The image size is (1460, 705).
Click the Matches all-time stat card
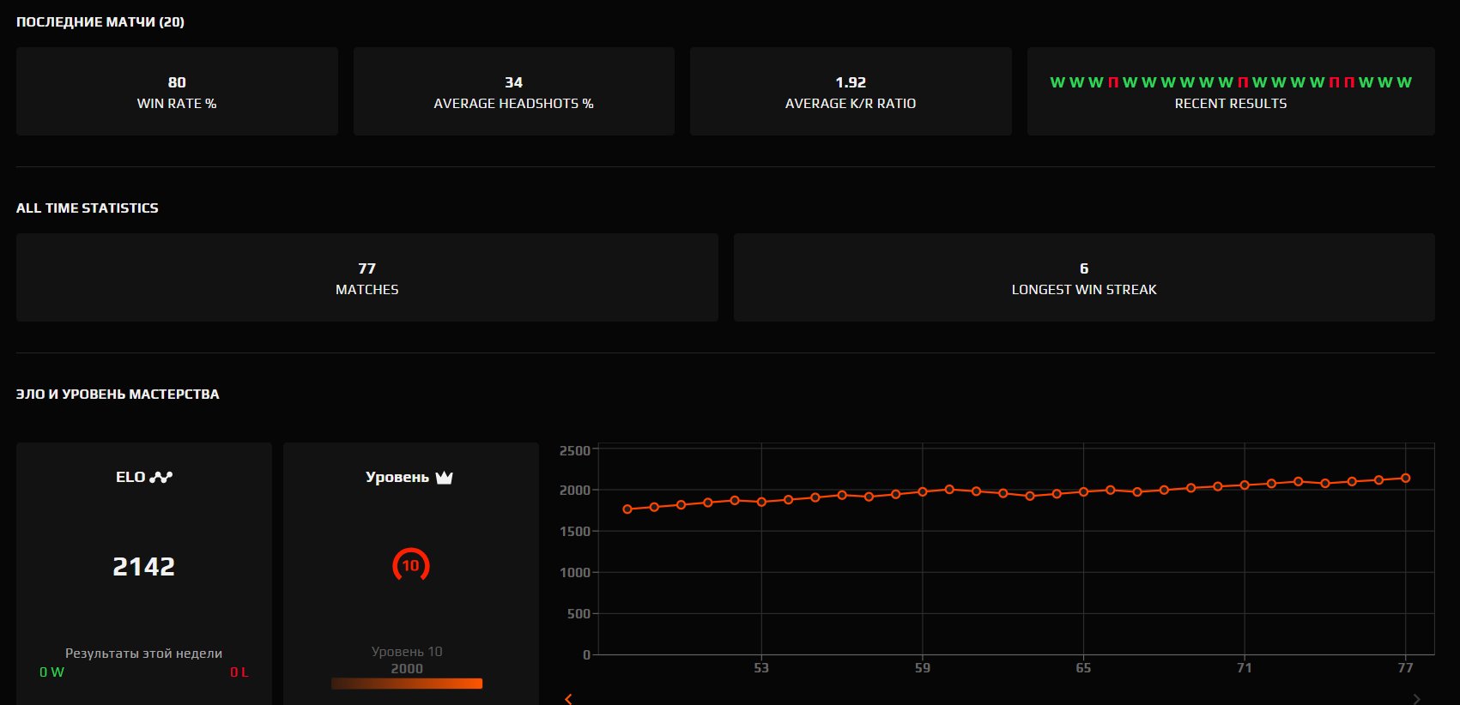(x=367, y=278)
